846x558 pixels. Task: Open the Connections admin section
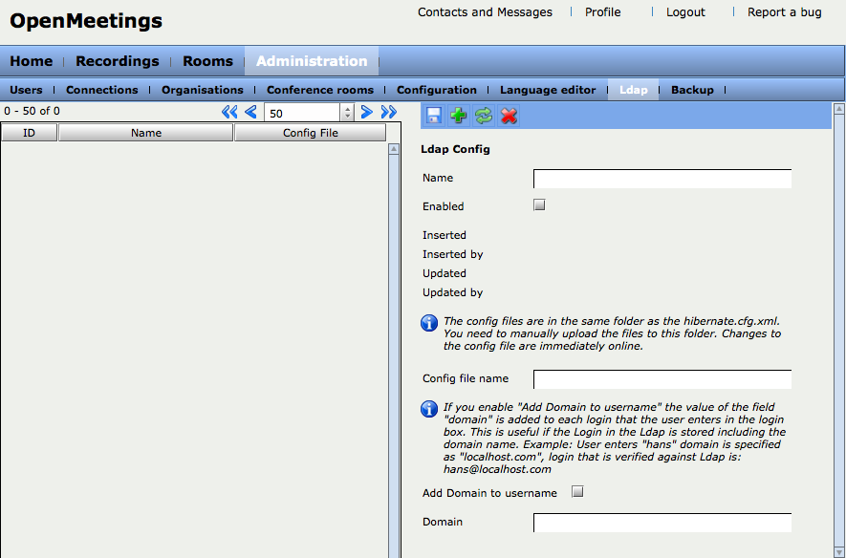tap(102, 90)
